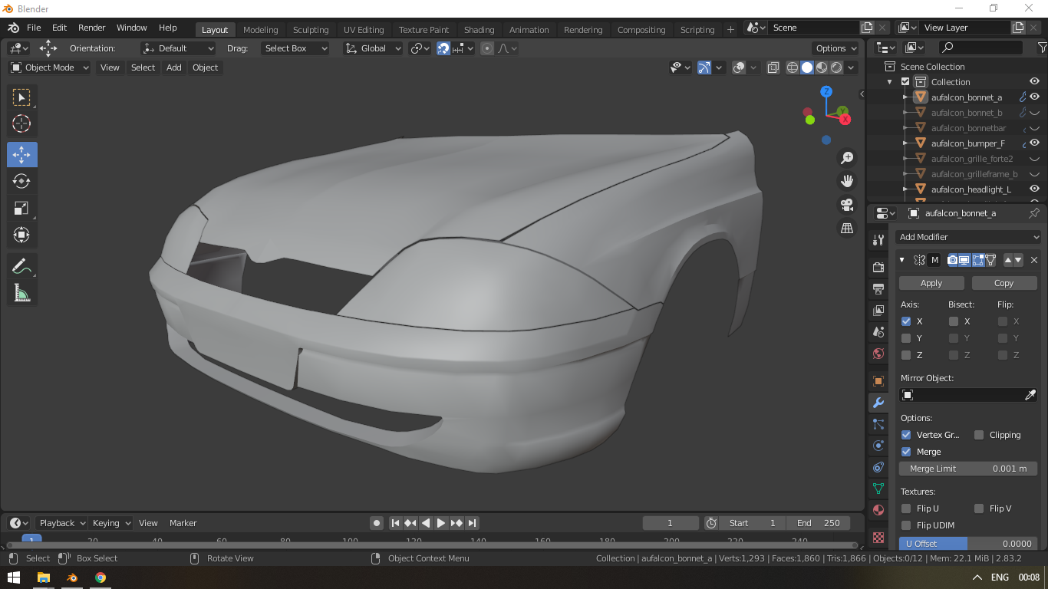The image size is (1048, 589).
Task: Open the viewport Options dropdown
Action: click(x=836, y=48)
